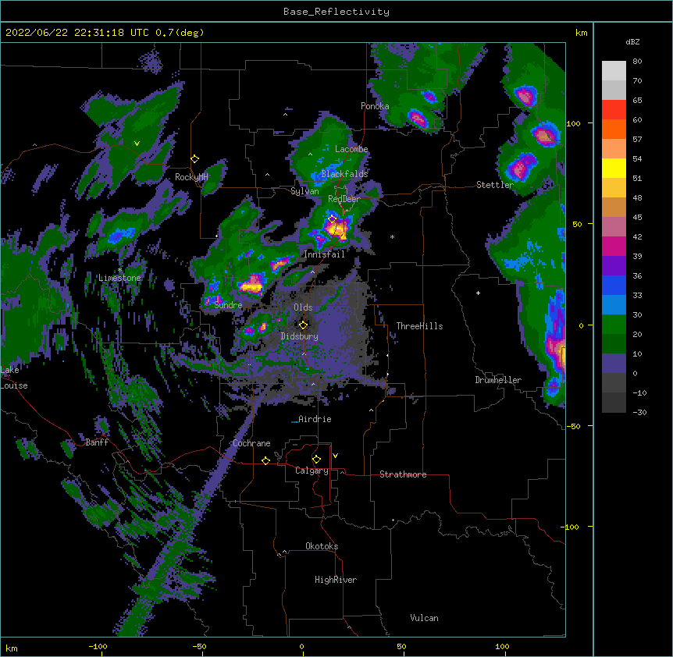Click the -30 value on dBZ legend

point(639,413)
